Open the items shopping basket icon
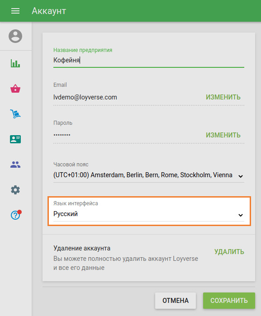Screen dimensions: 261x316 (x=15, y=89)
